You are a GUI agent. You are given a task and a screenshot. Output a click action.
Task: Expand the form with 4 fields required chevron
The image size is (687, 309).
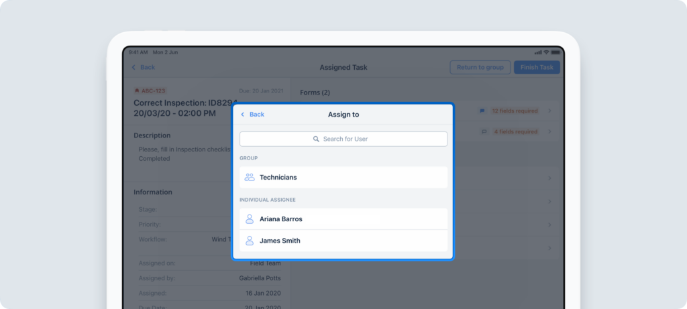point(549,132)
